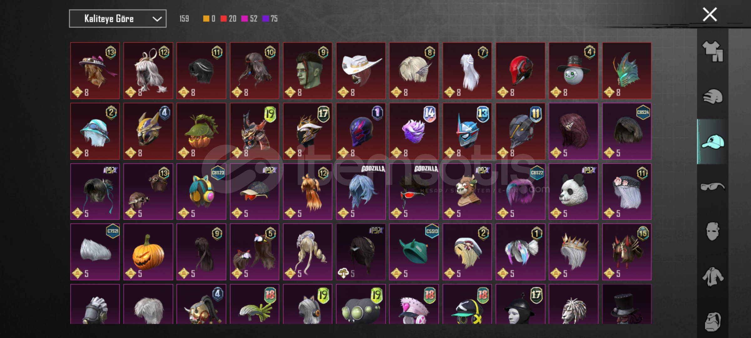751x338 pixels.
Task: Open the bottom-most sidebar head category icon
Action: click(713, 321)
